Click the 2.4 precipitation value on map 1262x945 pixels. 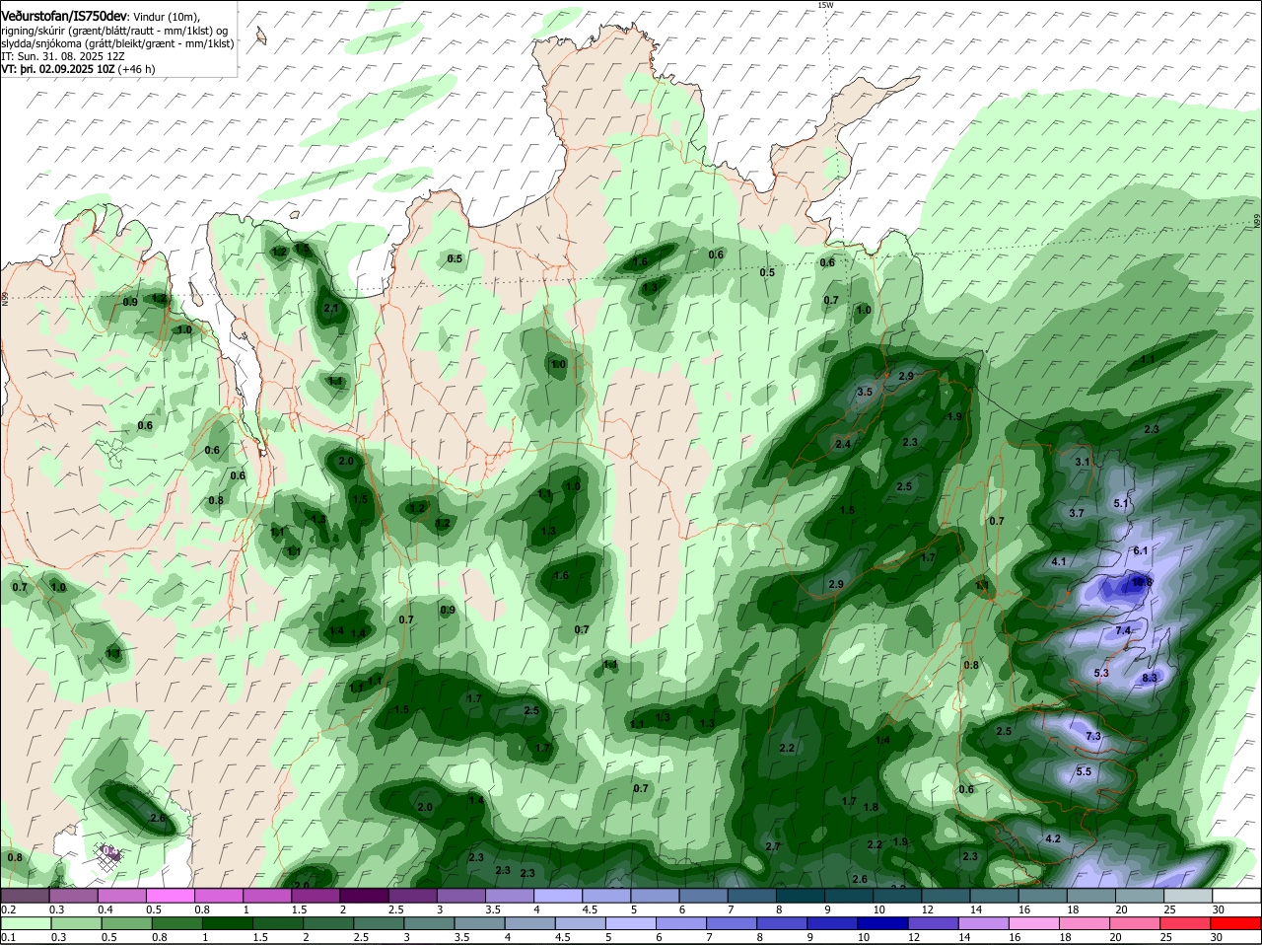point(843,445)
